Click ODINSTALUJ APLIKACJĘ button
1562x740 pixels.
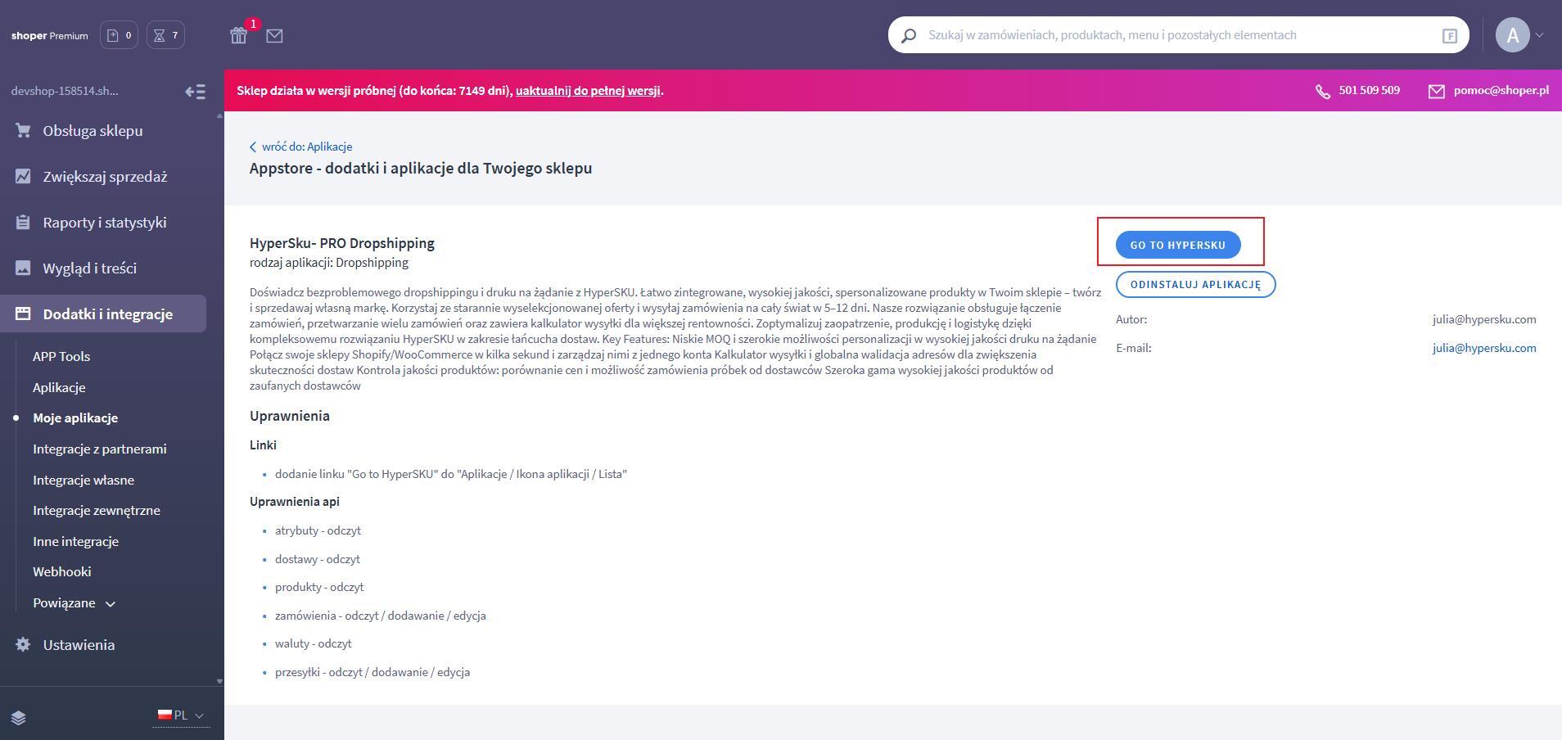pos(1195,284)
